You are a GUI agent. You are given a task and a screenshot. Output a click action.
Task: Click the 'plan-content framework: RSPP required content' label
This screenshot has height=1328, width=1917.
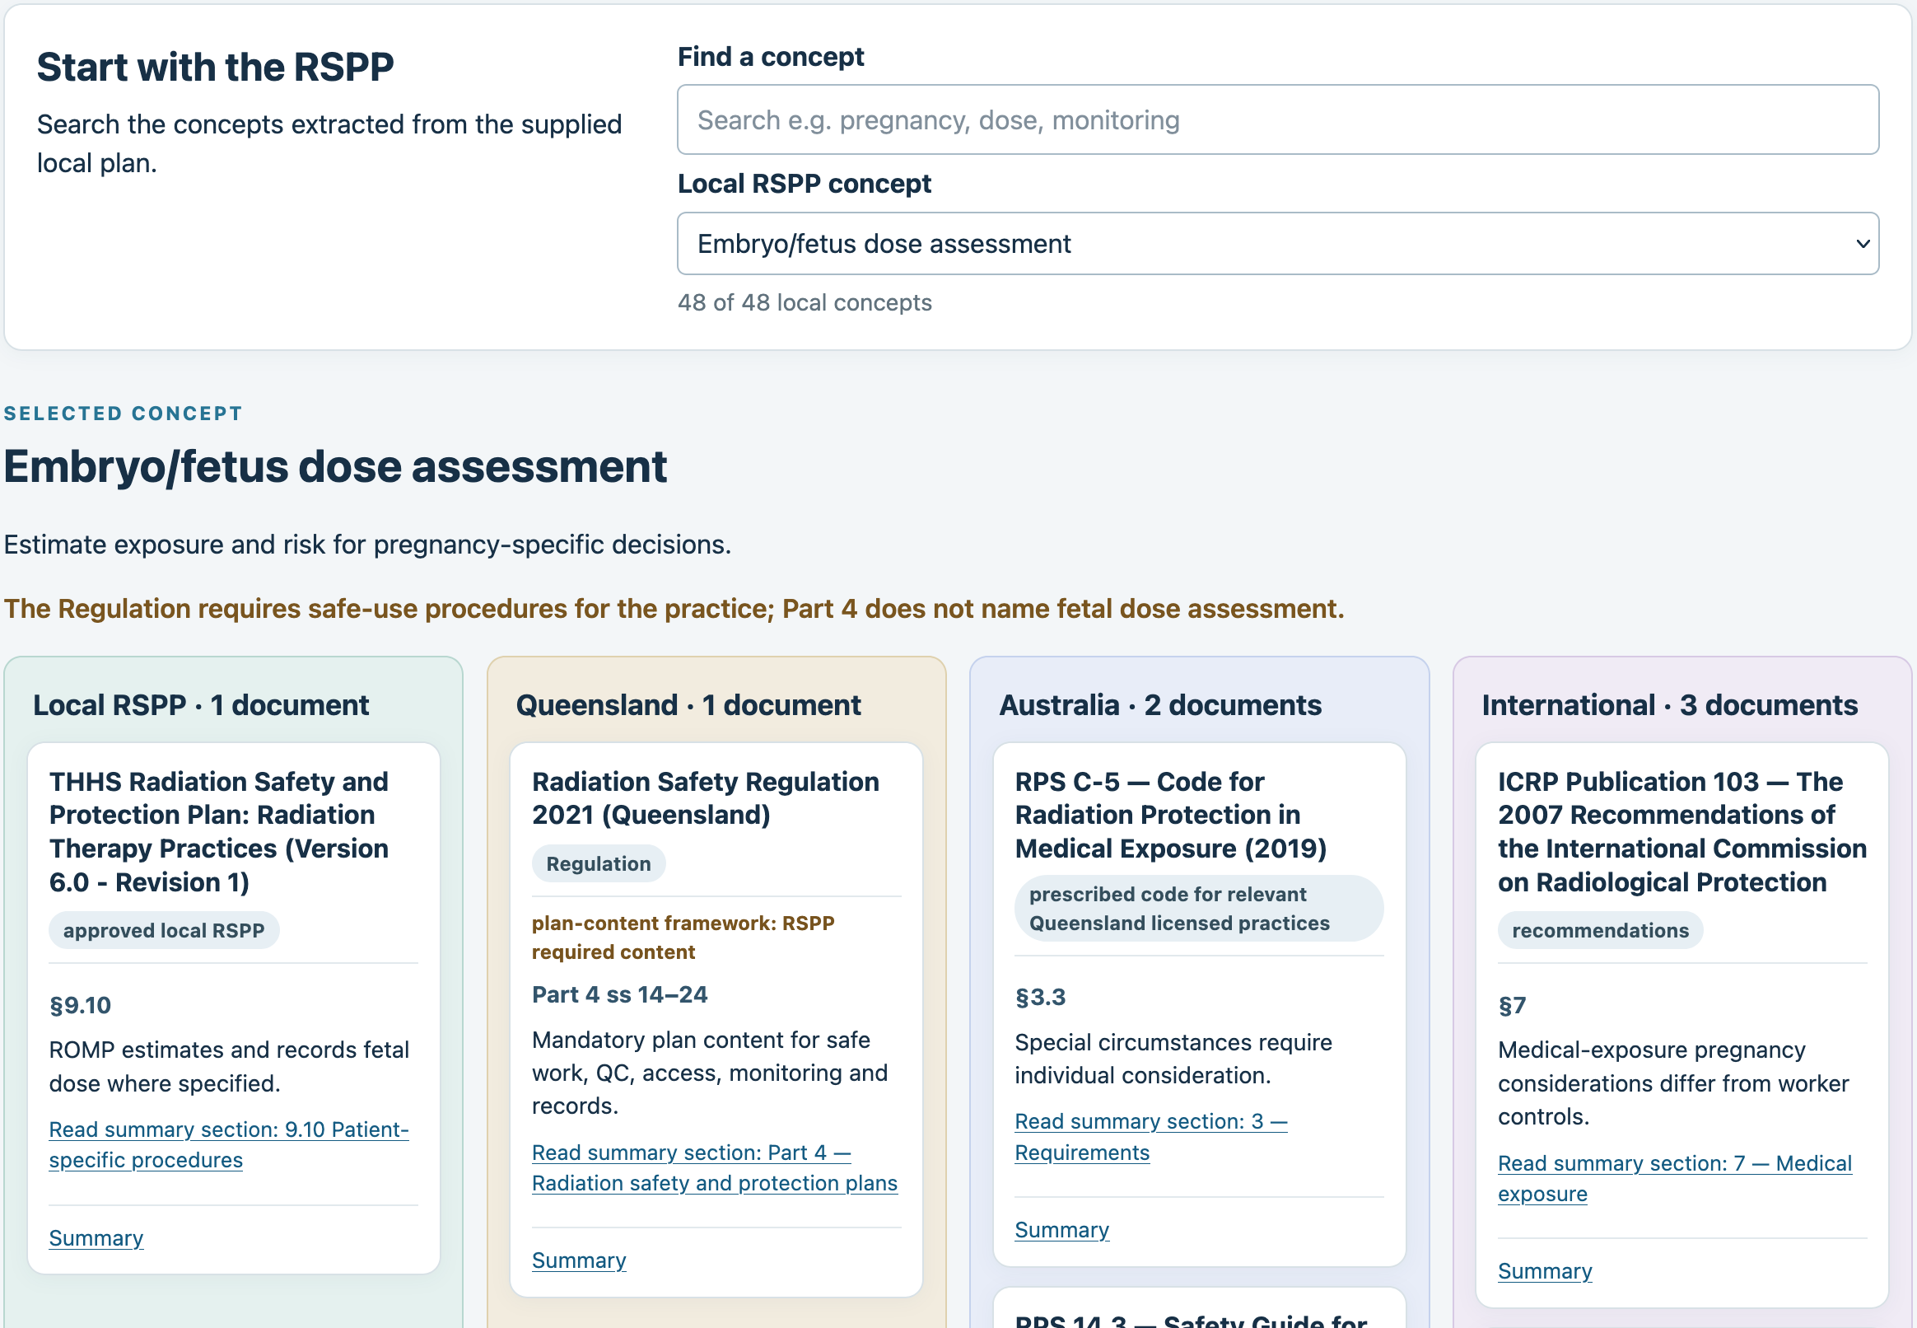(x=683, y=938)
